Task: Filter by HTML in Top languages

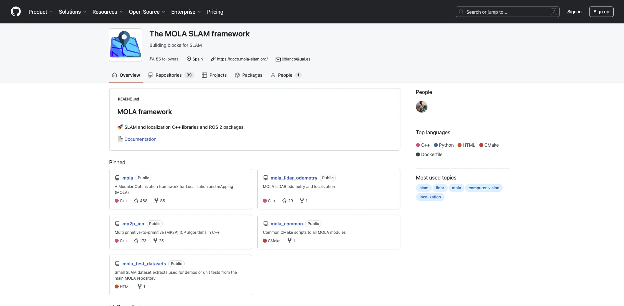Action: click(466, 145)
